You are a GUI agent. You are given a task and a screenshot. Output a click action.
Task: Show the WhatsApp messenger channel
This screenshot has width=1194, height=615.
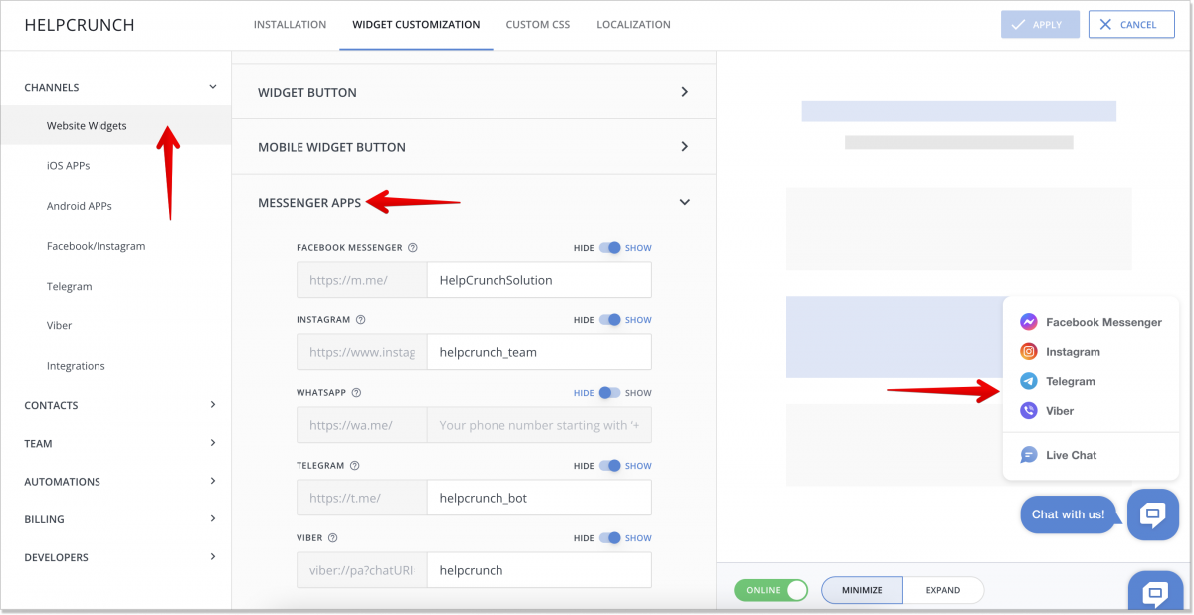click(x=638, y=392)
